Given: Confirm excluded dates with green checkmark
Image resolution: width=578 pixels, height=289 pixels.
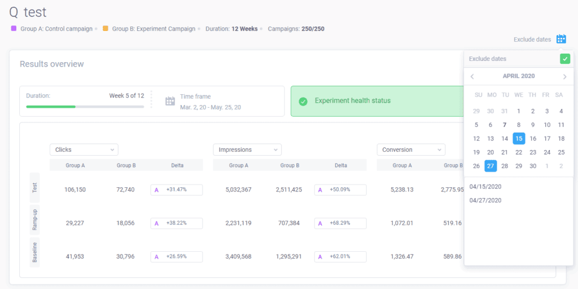Looking at the screenshot, I should pos(564,59).
